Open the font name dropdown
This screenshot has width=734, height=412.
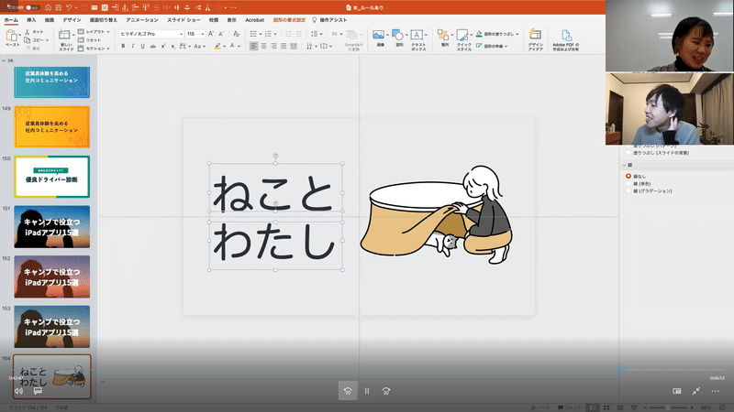tap(181, 34)
